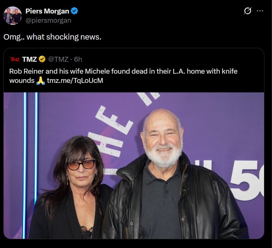Click the TMZ logo avatar in the quoted post
272x248 pixels.
[14, 59]
